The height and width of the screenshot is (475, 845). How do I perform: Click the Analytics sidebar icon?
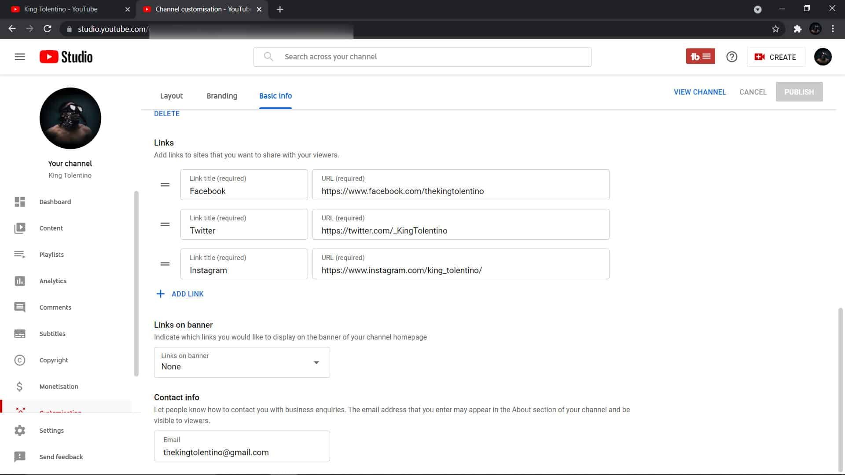pos(19,281)
